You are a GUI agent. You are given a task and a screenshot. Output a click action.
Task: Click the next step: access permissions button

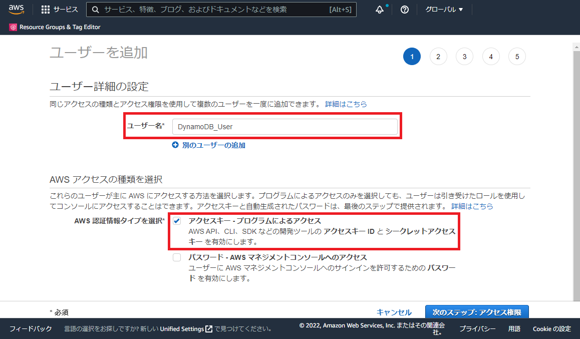[476, 312]
